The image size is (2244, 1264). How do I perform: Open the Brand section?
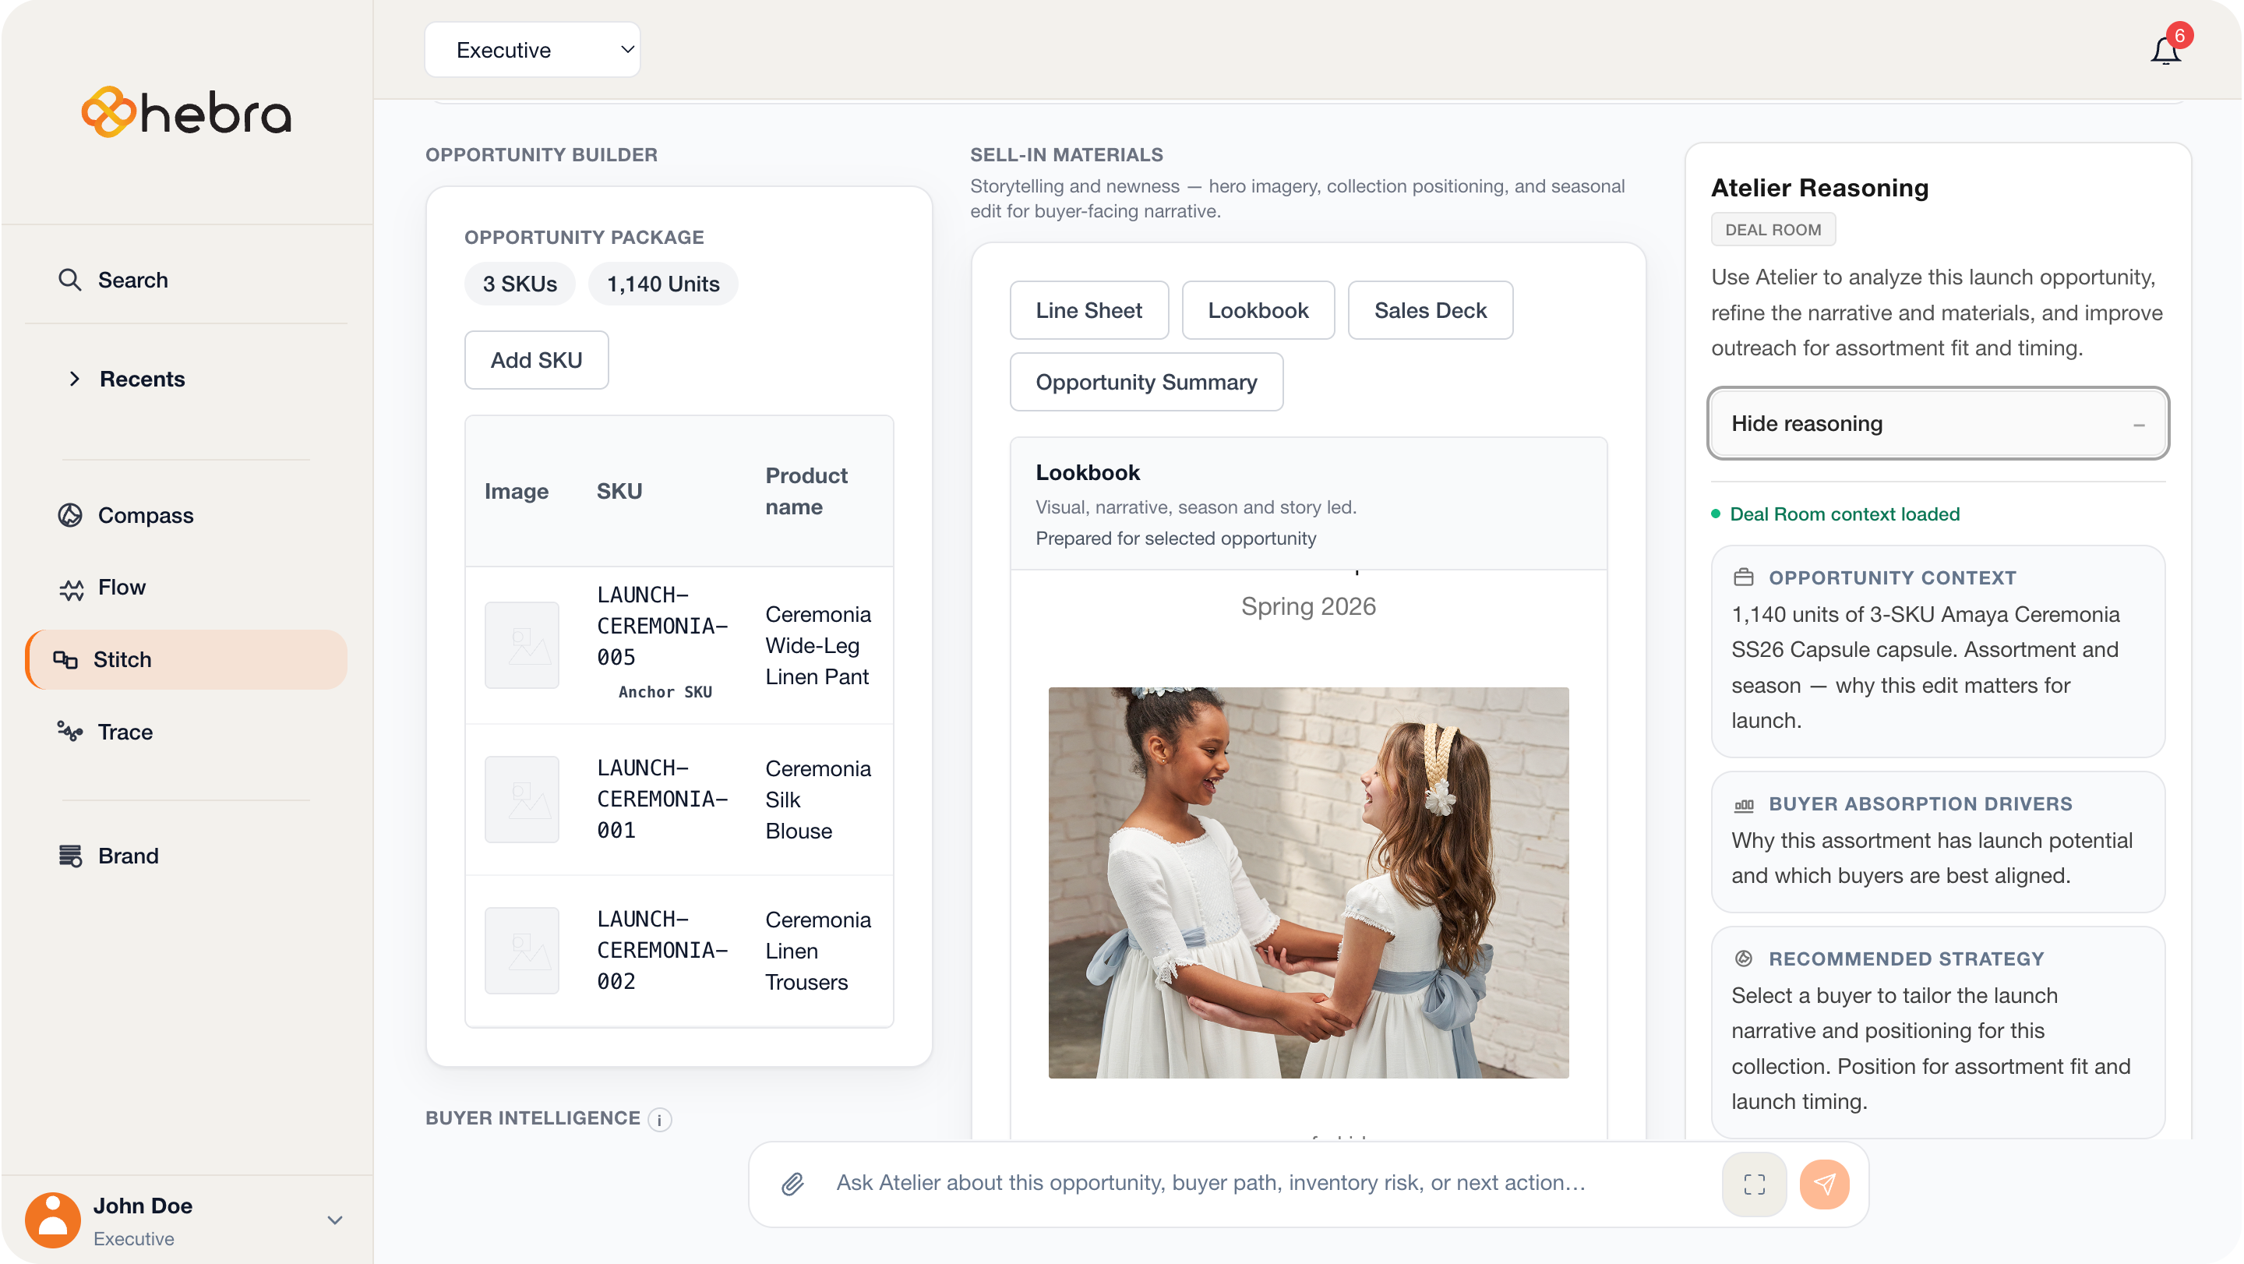(x=128, y=856)
